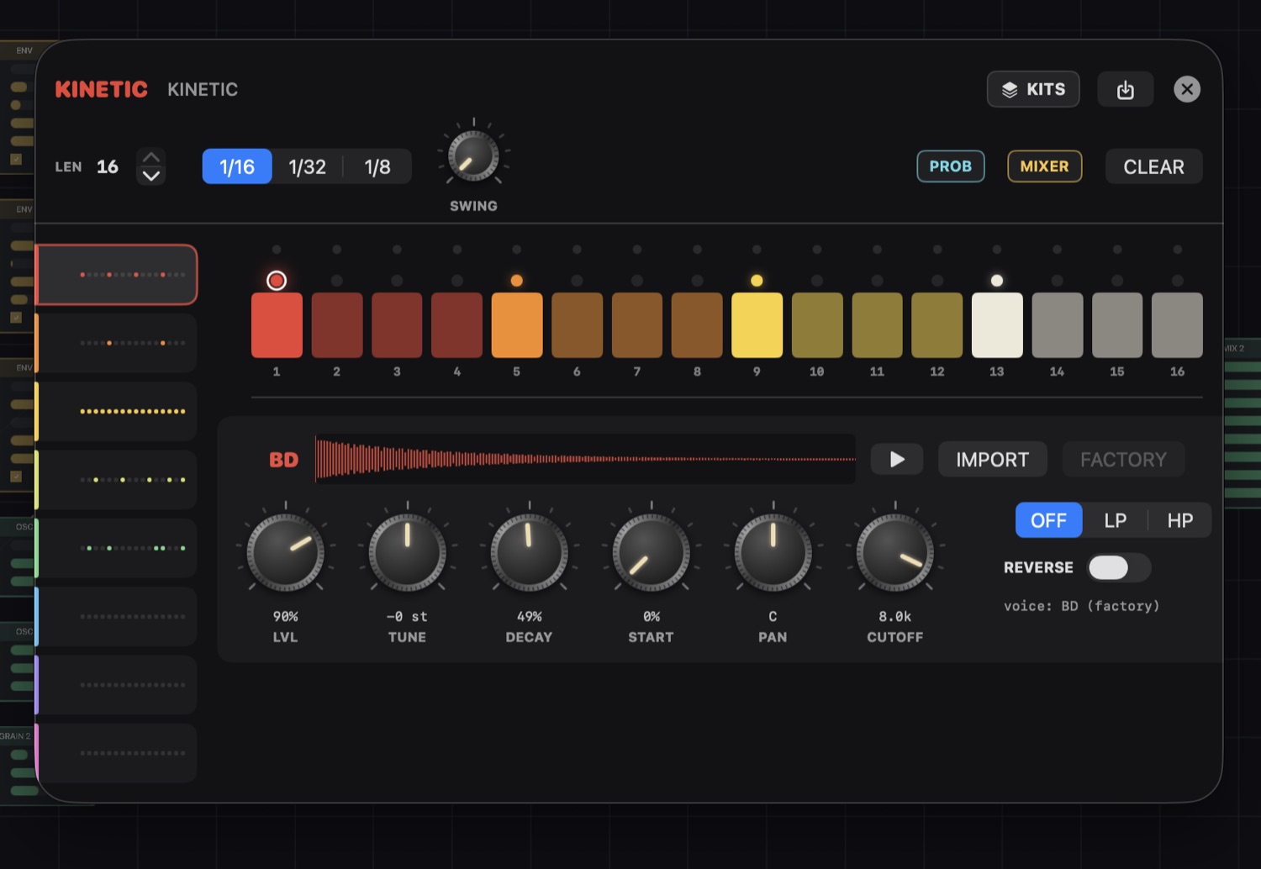
Task: Select the 1/8 step resolution
Action: tap(377, 166)
